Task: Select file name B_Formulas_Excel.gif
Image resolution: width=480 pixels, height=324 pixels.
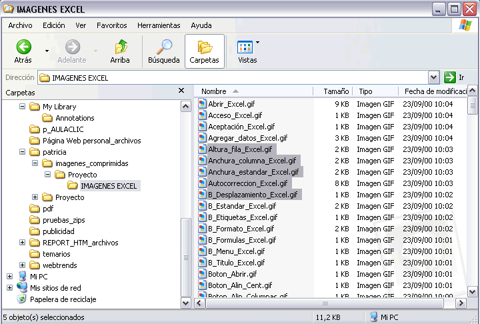Action: (x=242, y=240)
